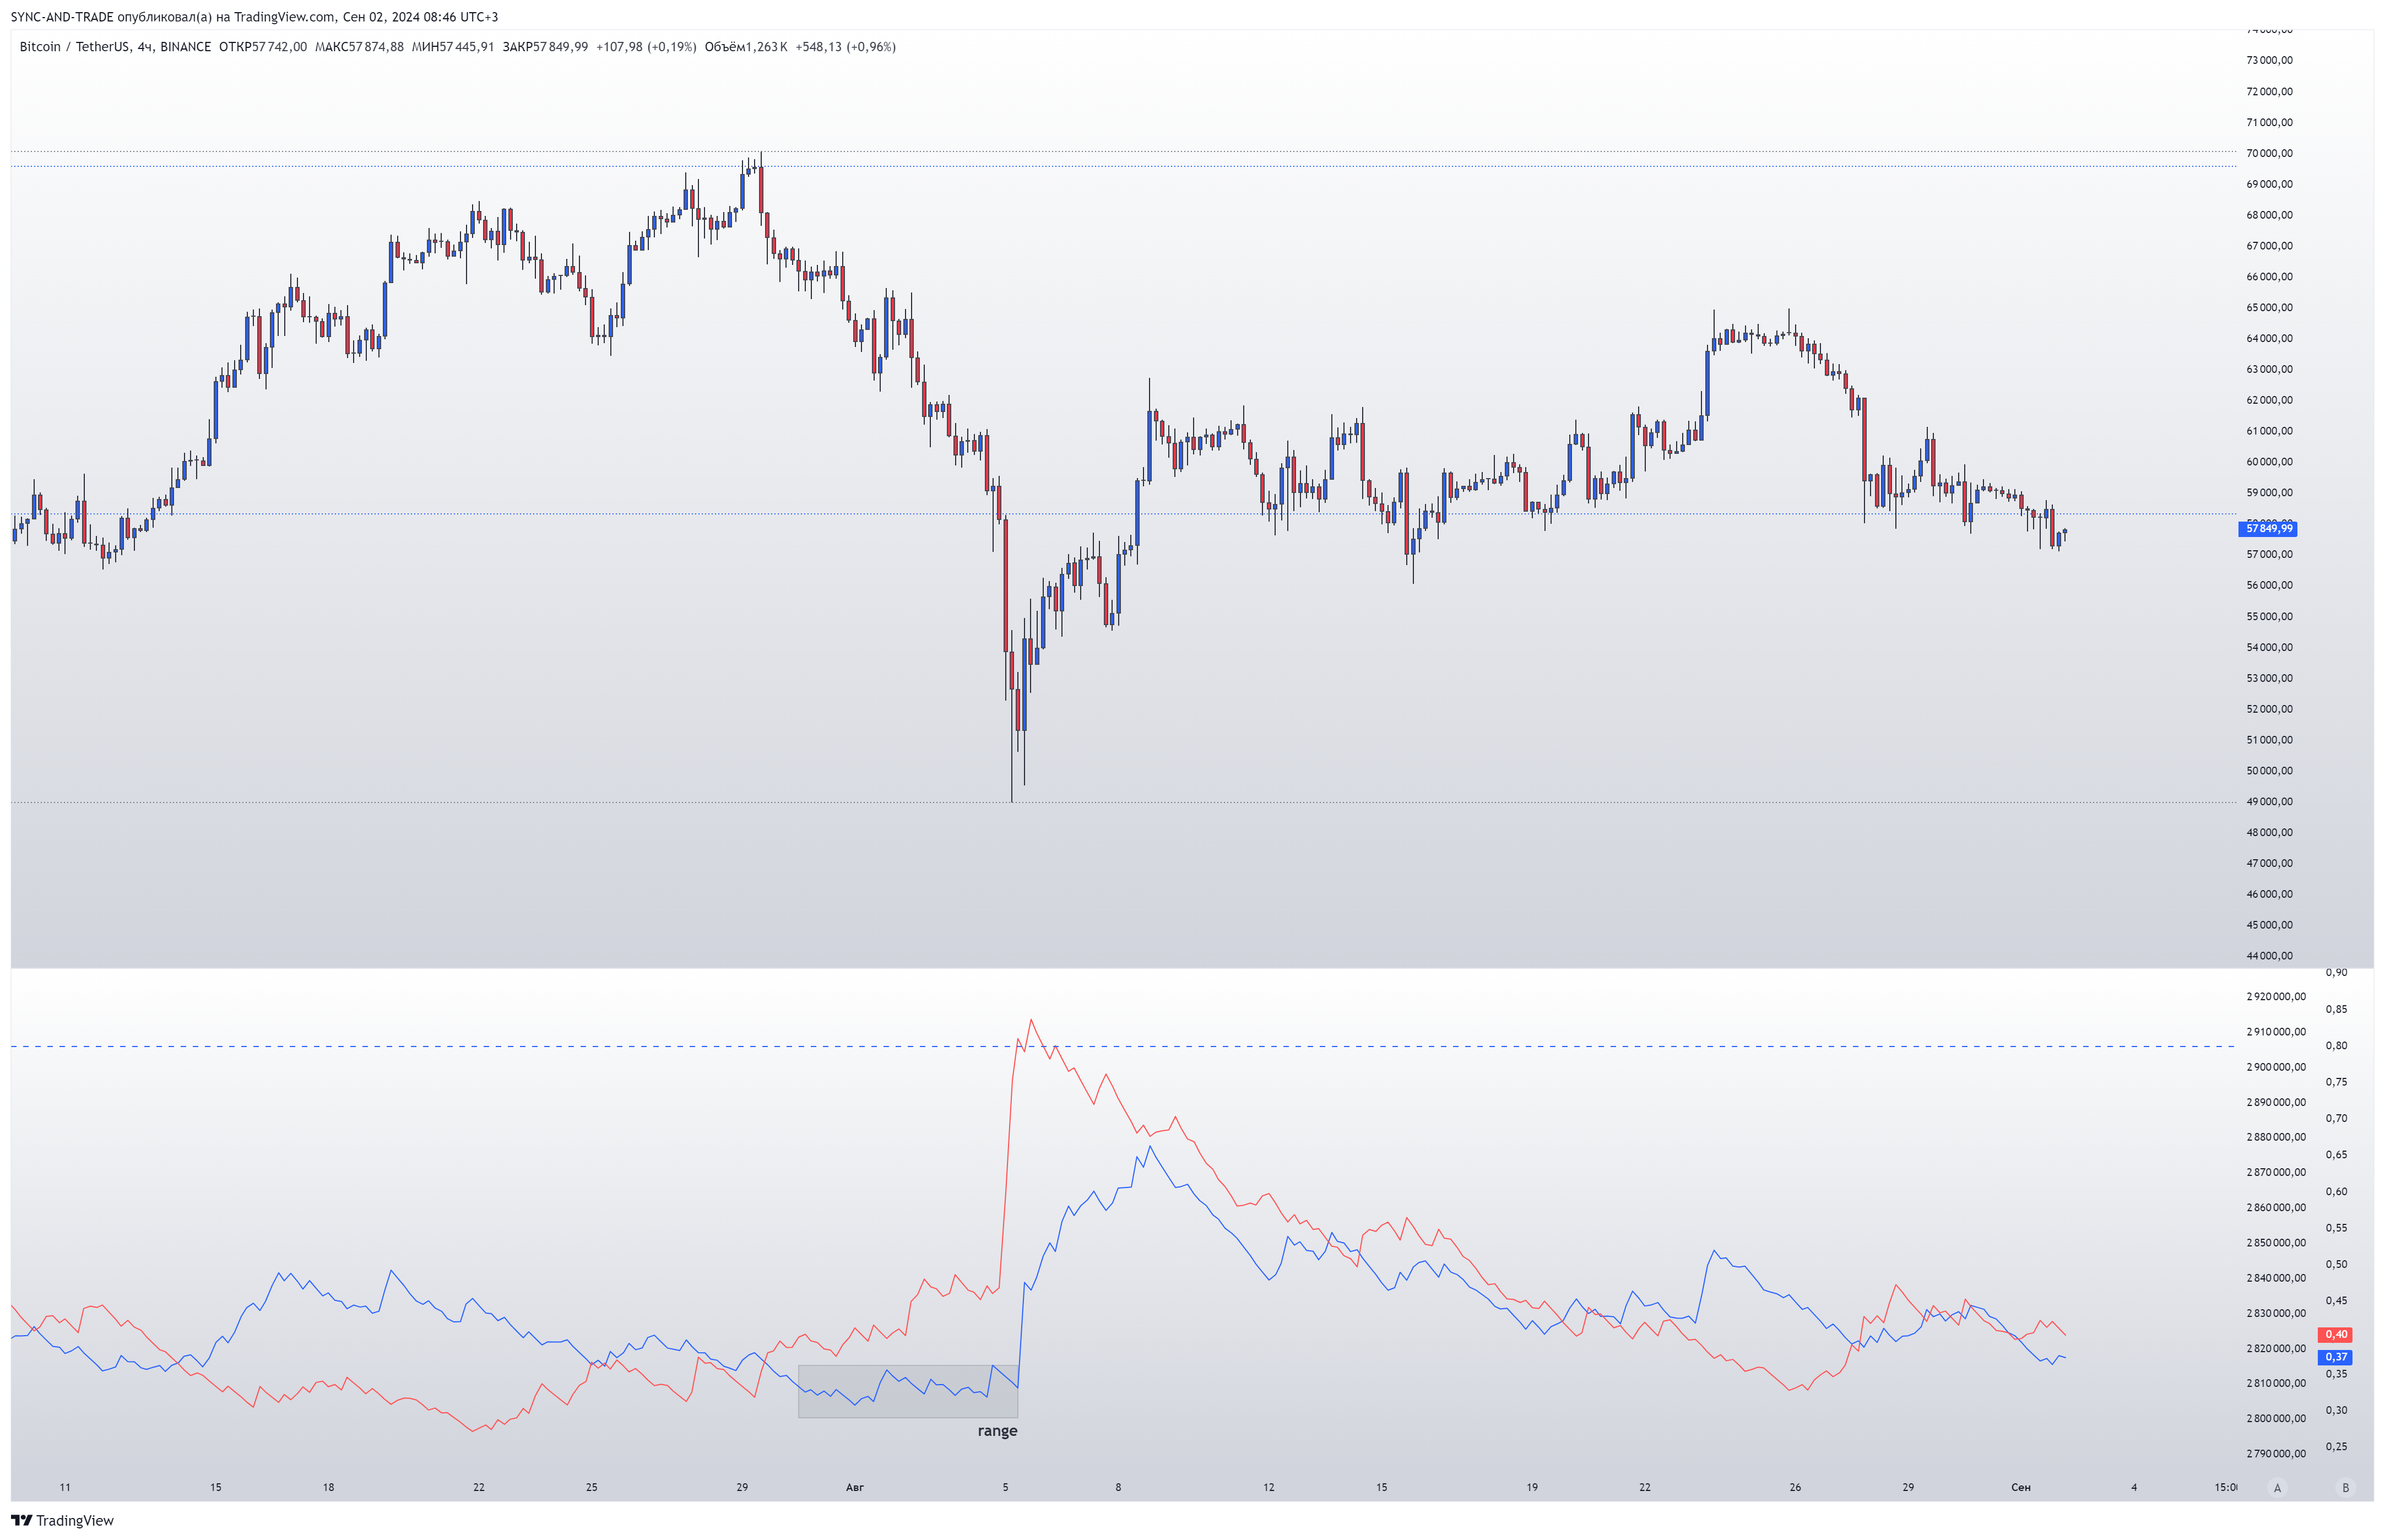Viewport: 2385px width, 1540px height.
Task: Click the 15:0 time label on axis
Action: pyautogui.click(x=2225, y=1487)
